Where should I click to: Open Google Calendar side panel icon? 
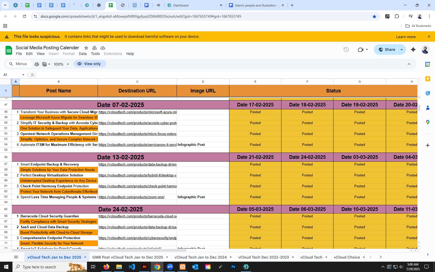(x=428, y=64)
